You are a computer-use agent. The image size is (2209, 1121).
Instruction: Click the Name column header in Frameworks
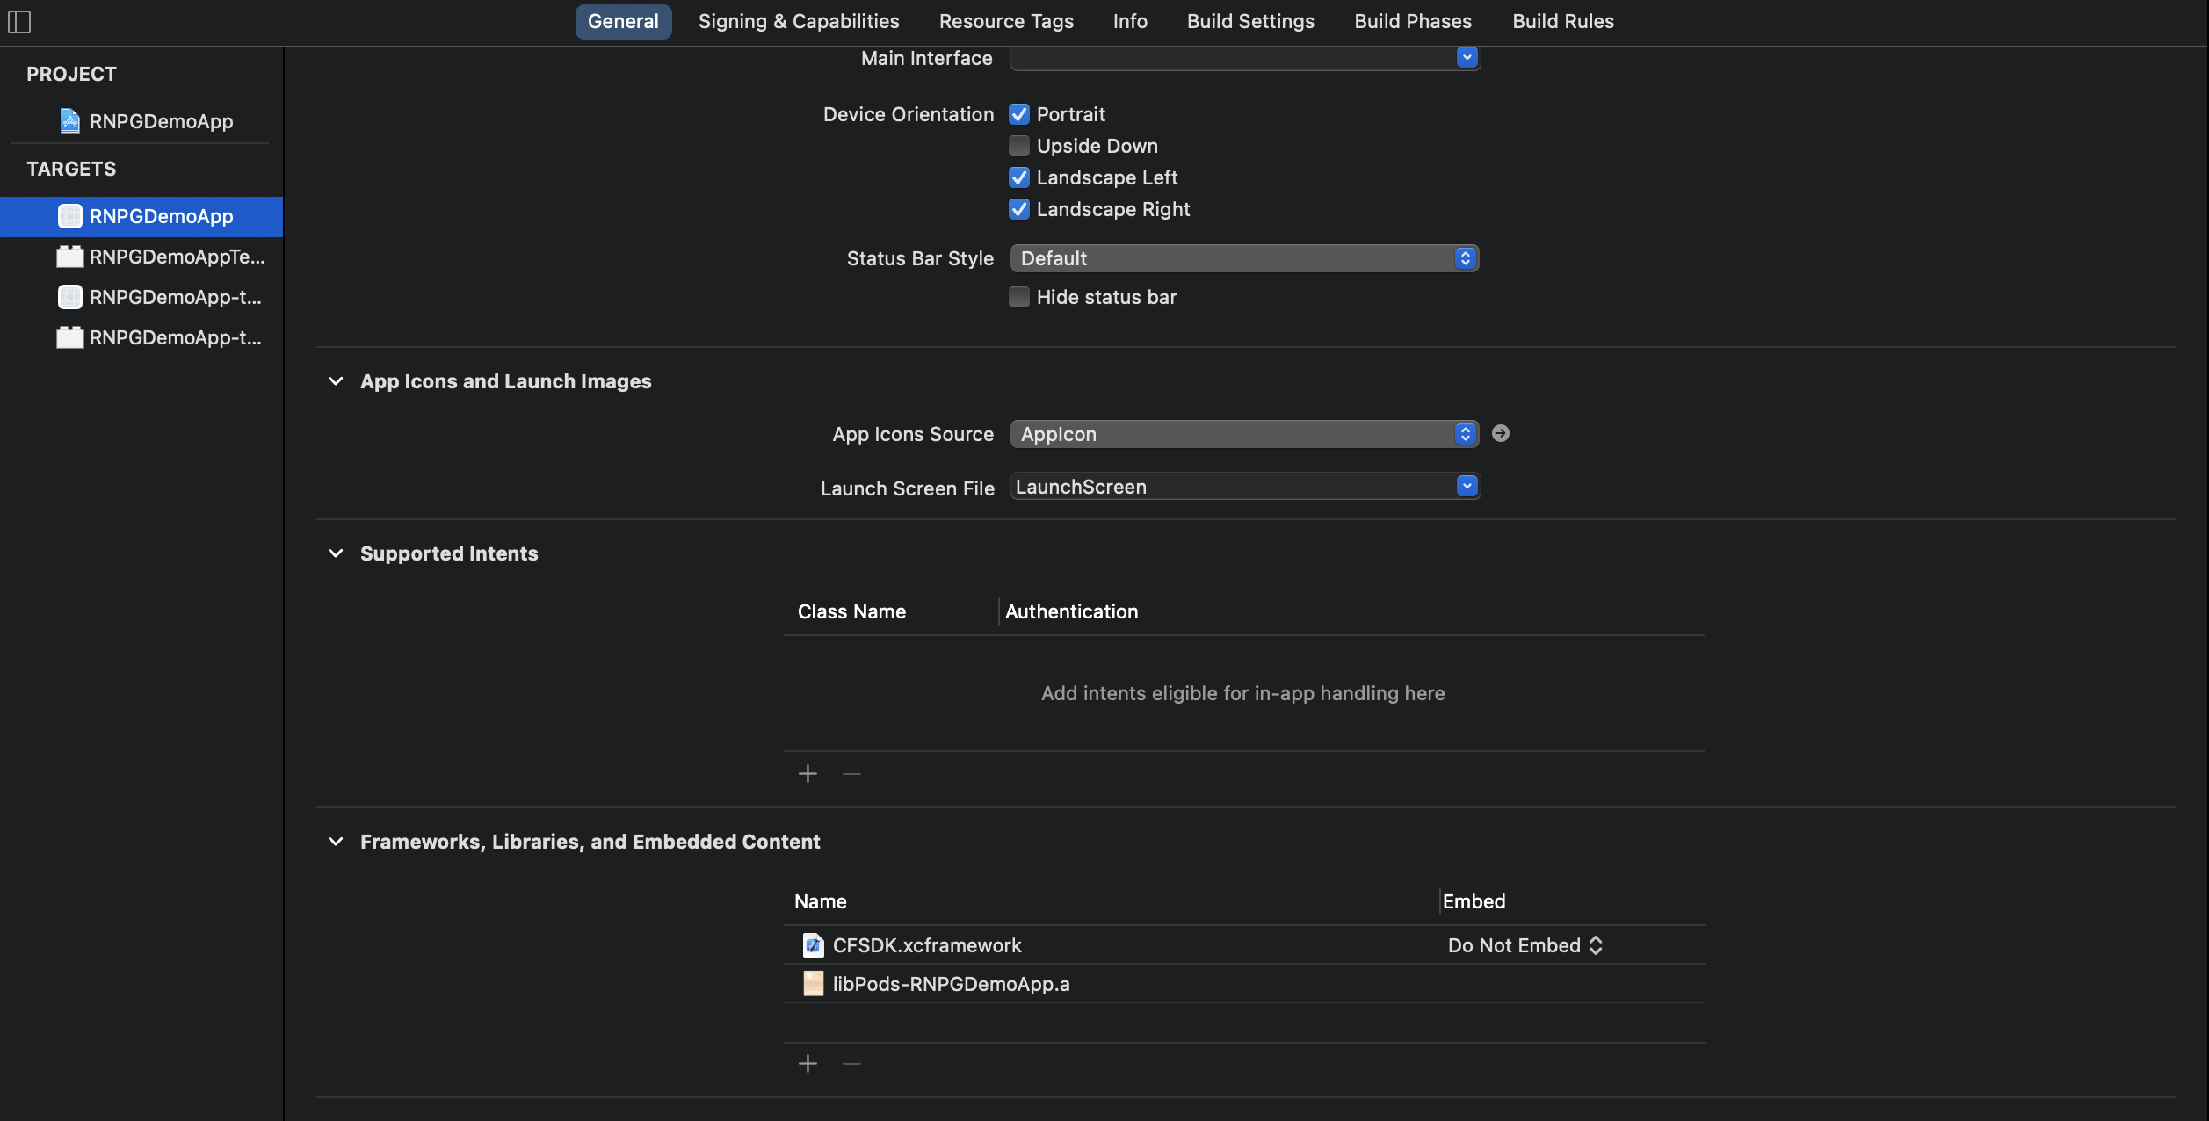click(x=821, y=901)
